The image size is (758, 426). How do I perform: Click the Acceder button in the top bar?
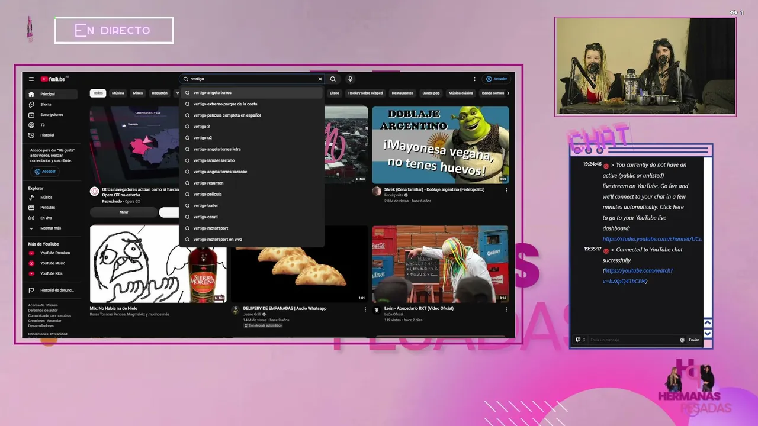(496, 79)
